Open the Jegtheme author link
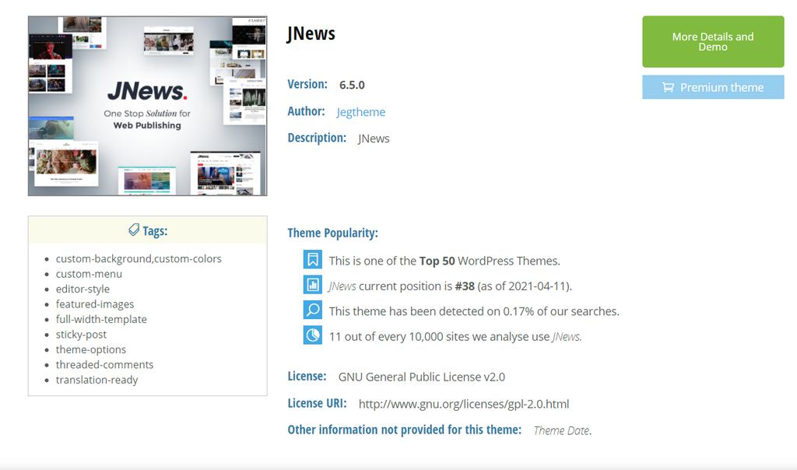Viewport: 797px width, 470px height. 360,112
